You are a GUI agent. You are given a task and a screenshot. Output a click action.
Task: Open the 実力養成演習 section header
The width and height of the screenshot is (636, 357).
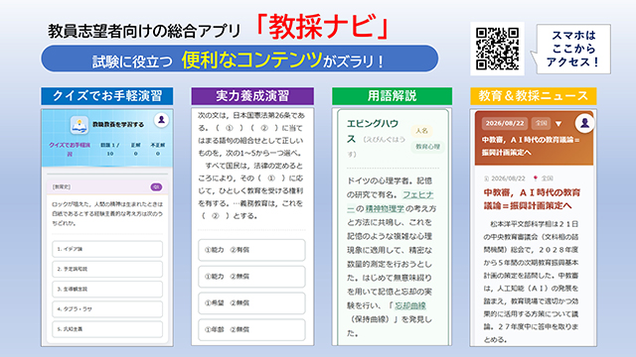click(x=252, y=96)
